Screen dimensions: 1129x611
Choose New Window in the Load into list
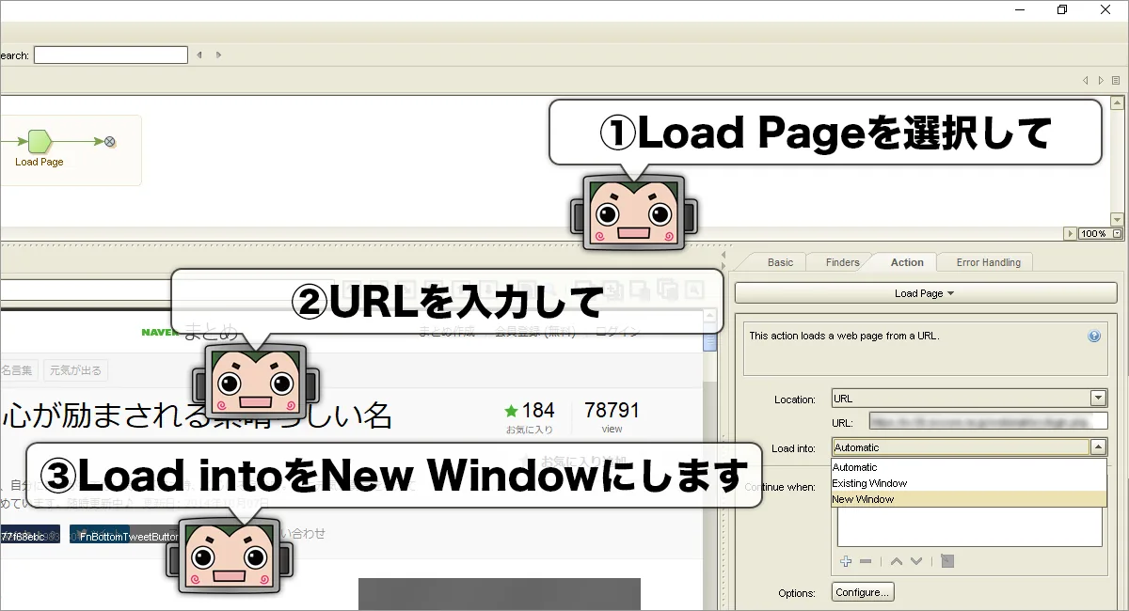tap(969, 499)
